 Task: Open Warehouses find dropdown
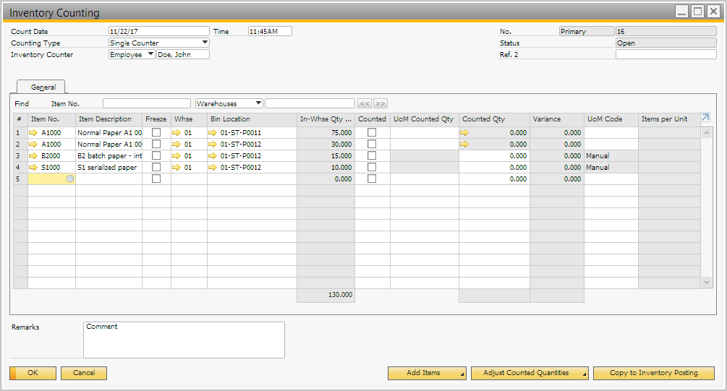(258, 104)
